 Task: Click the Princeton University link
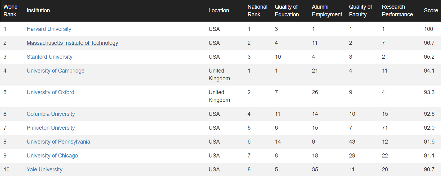click(x=51, y=128)
